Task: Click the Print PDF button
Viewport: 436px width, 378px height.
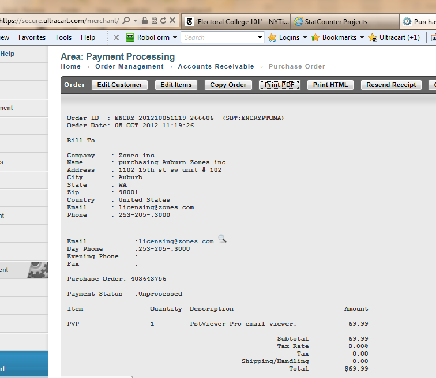Action: point(280,85)
